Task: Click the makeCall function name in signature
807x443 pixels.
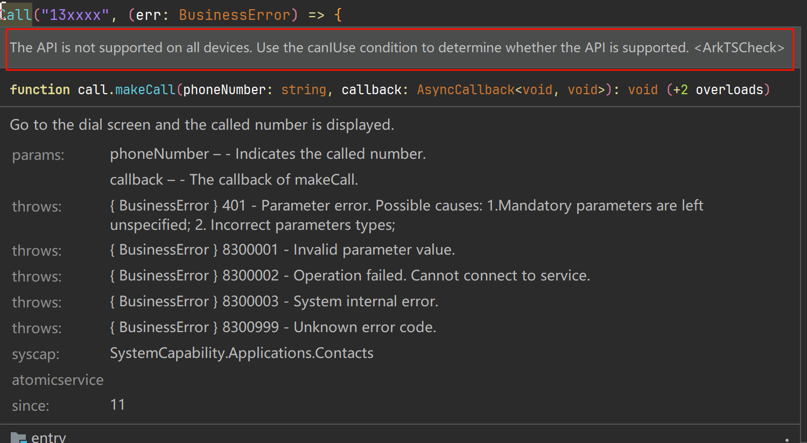Action: pyautogui.click(x=145, y=90)
